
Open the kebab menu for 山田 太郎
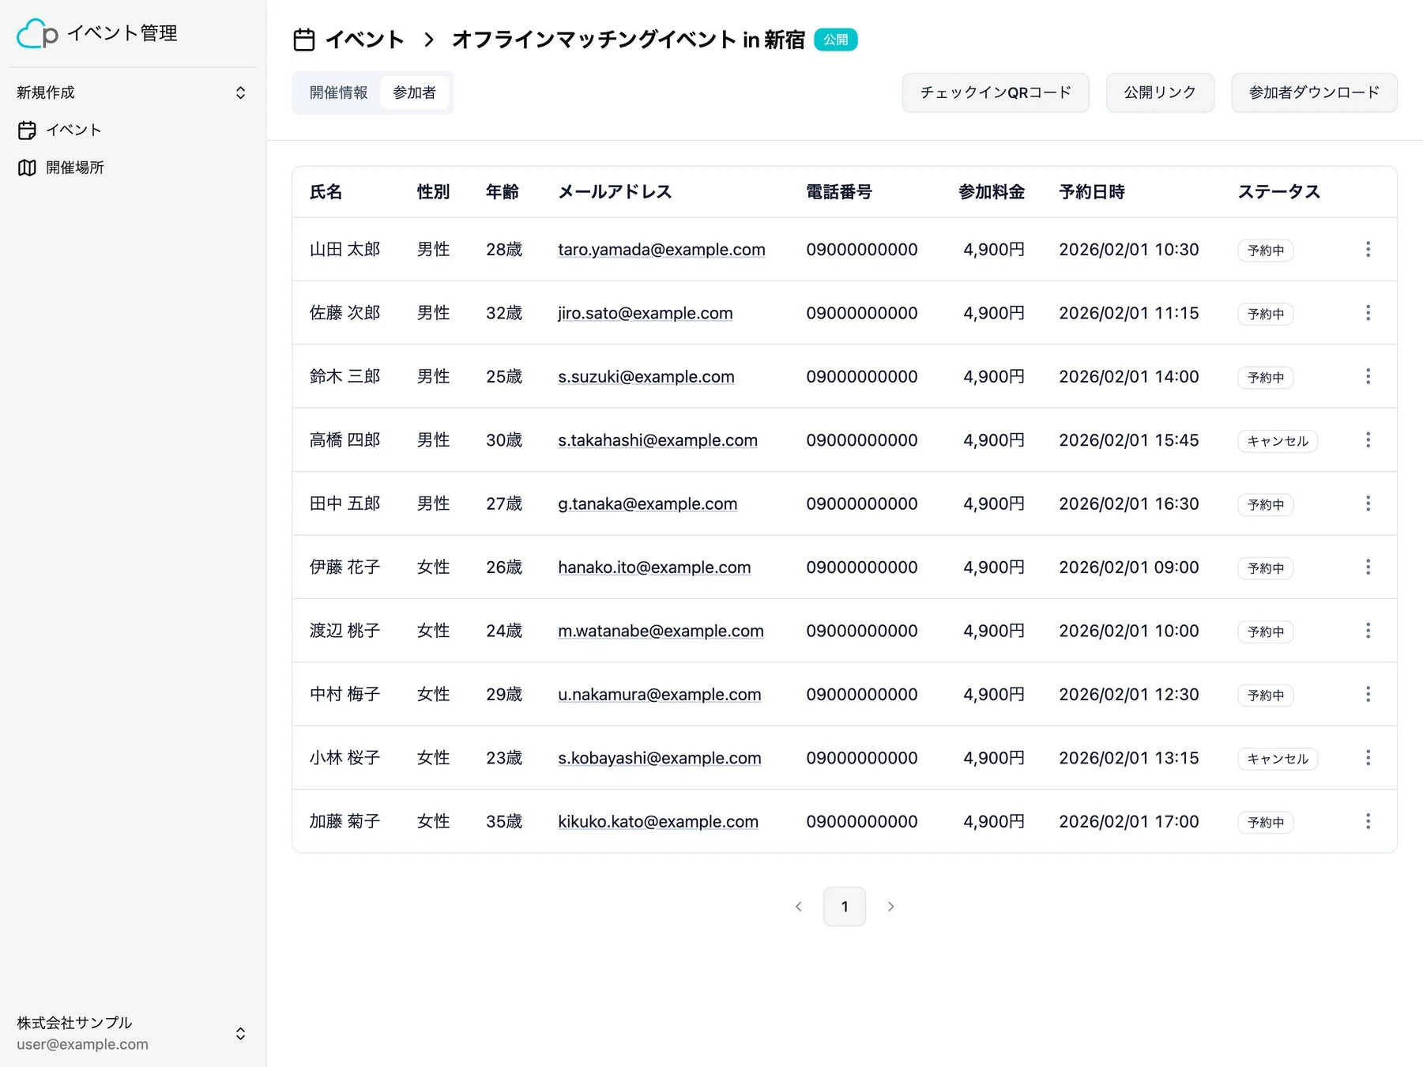(x=1368, y=249)
